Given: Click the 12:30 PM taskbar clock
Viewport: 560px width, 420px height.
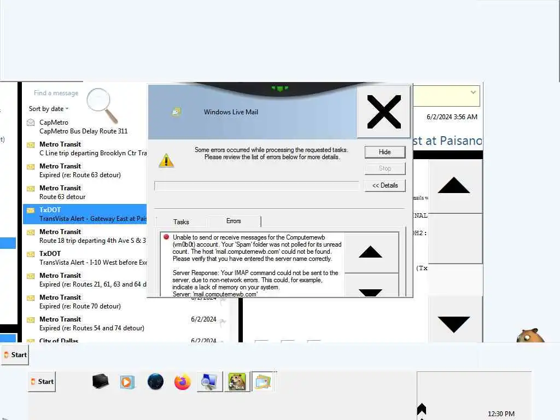Looking at the screenshot, I should [501, 414].
